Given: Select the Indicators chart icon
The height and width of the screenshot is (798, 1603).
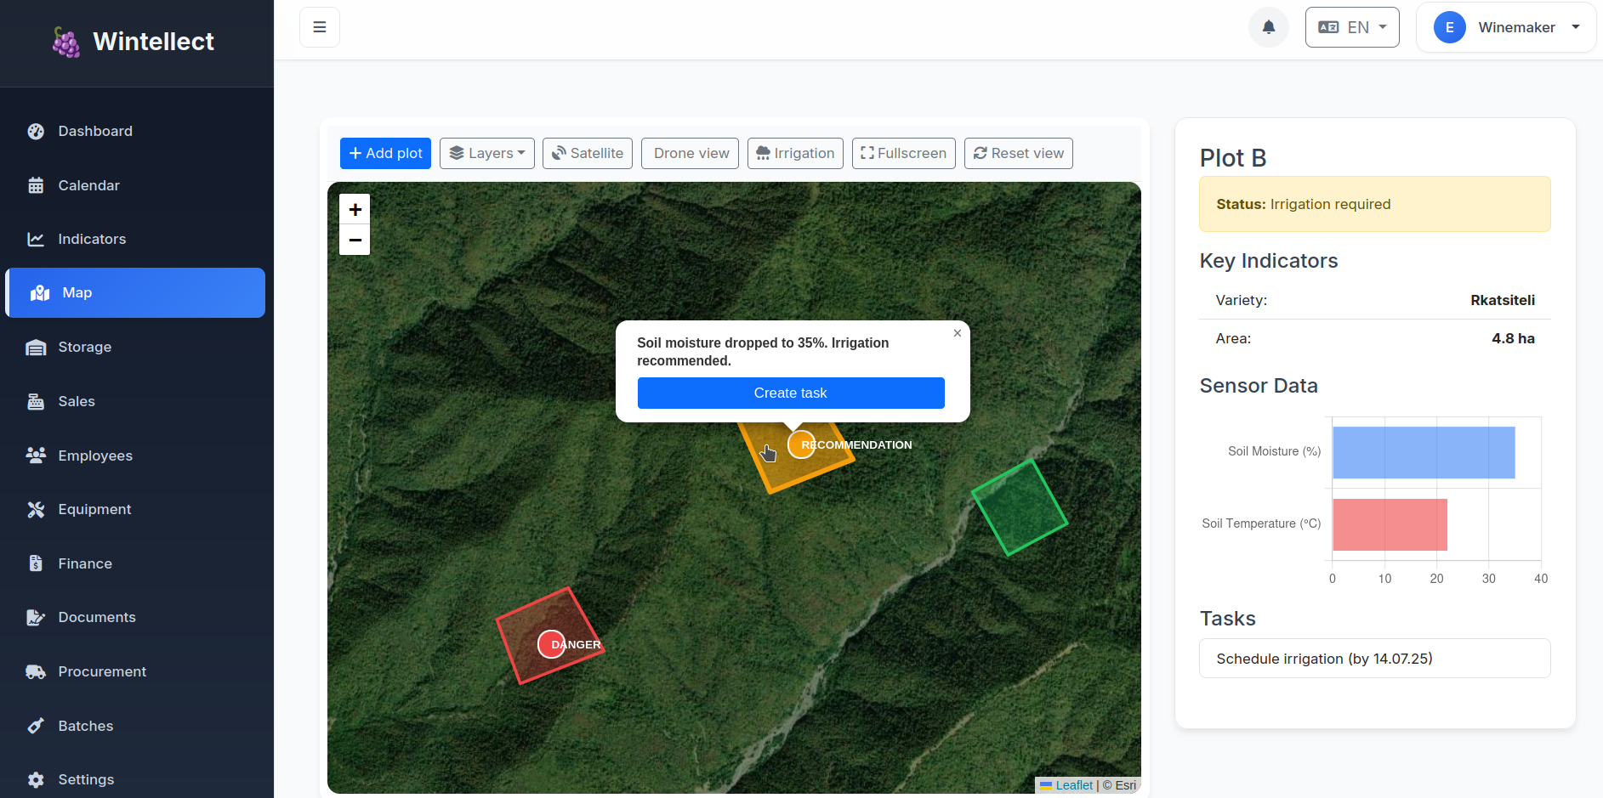Looking at the screenshot, I should [36, 239].
